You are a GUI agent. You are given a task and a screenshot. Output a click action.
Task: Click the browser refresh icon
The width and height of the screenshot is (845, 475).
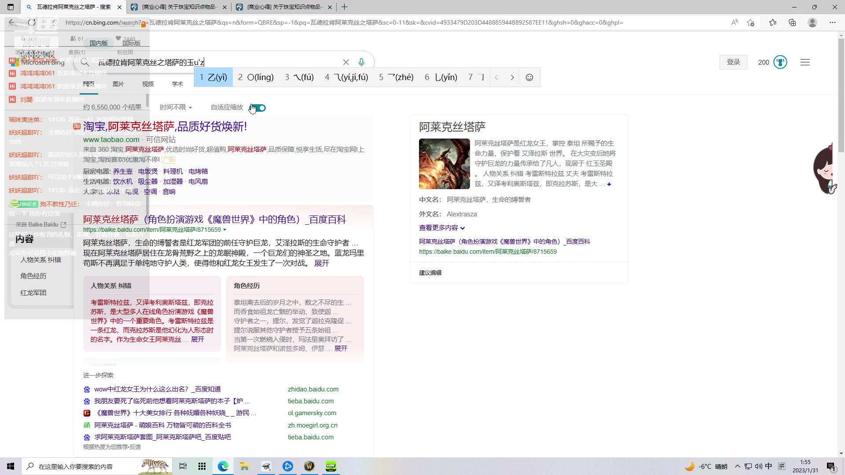coord(32,22)
